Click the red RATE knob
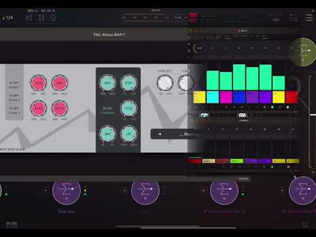This screenshot has width=316, height=237. click(x=38, y=109)
